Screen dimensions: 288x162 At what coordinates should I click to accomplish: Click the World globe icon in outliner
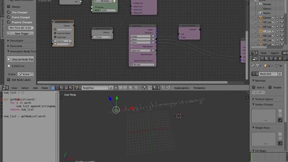[261, 13]
